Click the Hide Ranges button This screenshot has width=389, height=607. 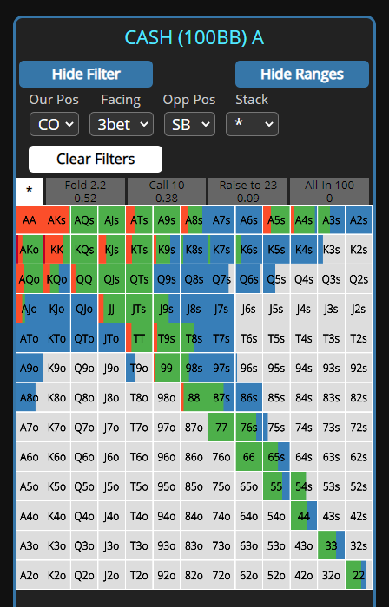302,74
